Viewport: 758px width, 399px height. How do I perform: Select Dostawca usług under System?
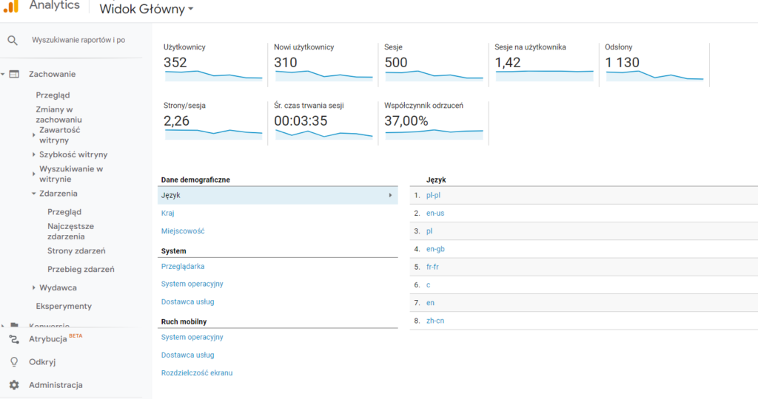tap(187, 302)
